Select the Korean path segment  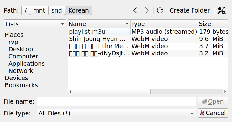(78, 10)
